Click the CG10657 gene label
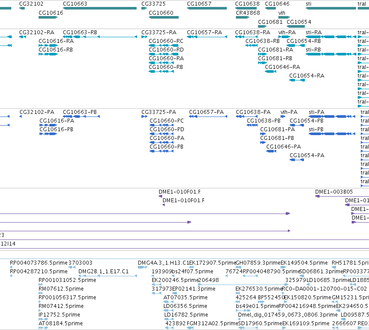 pos(199,4)
